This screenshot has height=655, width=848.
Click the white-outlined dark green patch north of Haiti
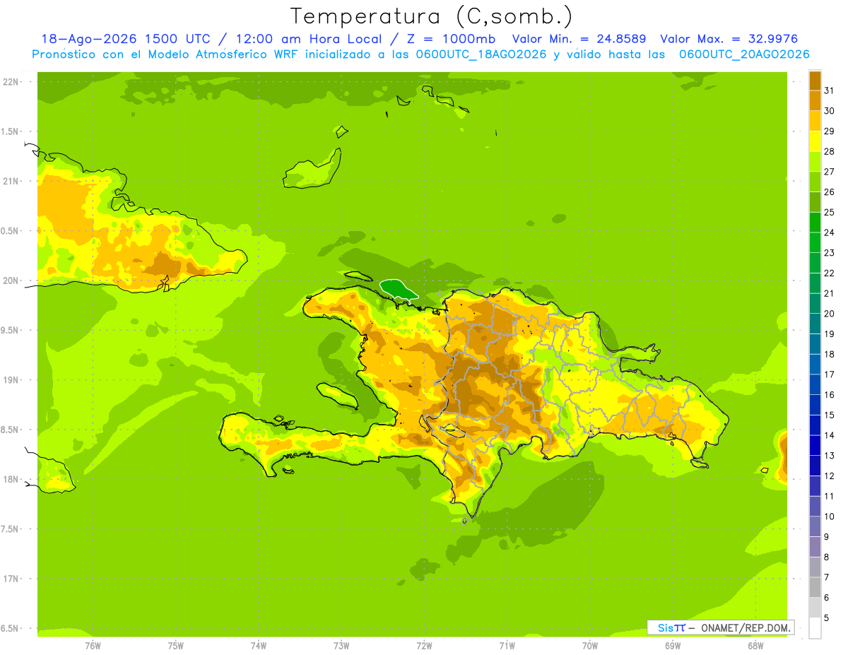(x=399, y=288)
